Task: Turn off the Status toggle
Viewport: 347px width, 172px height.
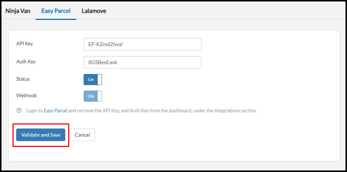Action: pos(93,80)
